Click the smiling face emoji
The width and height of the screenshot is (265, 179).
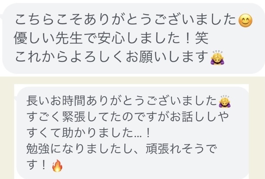tap(245, 20)
